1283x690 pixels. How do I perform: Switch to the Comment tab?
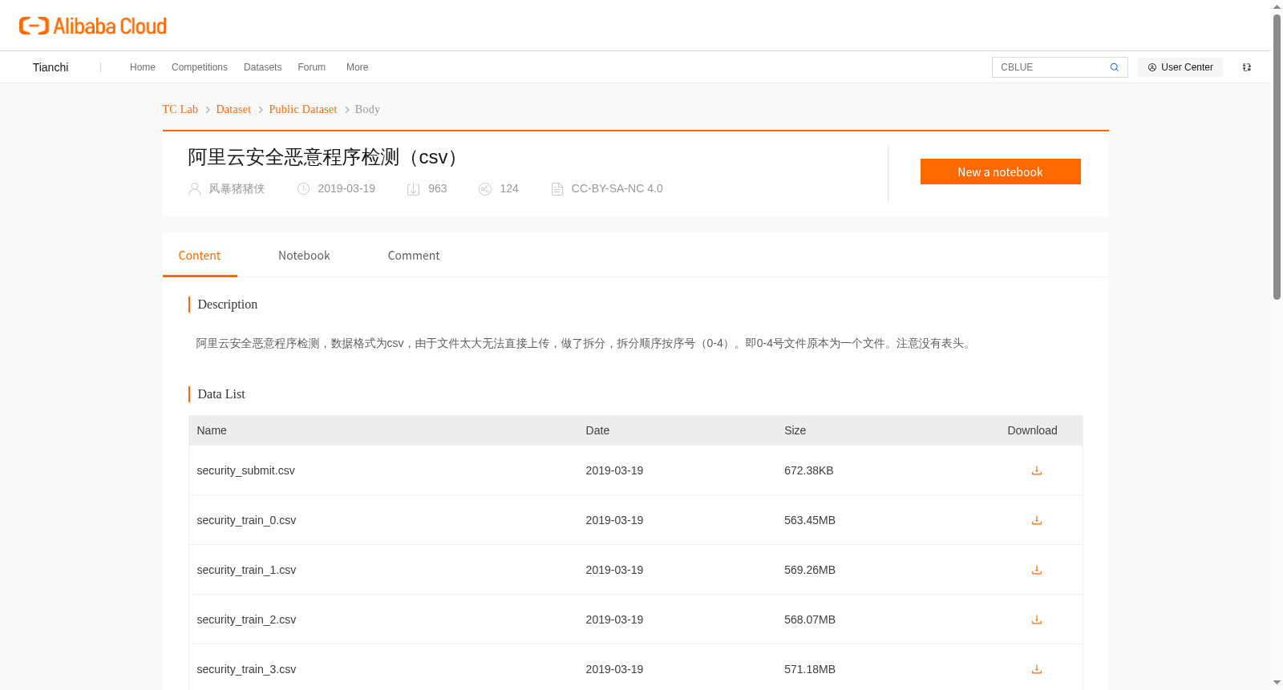(414, 256)
